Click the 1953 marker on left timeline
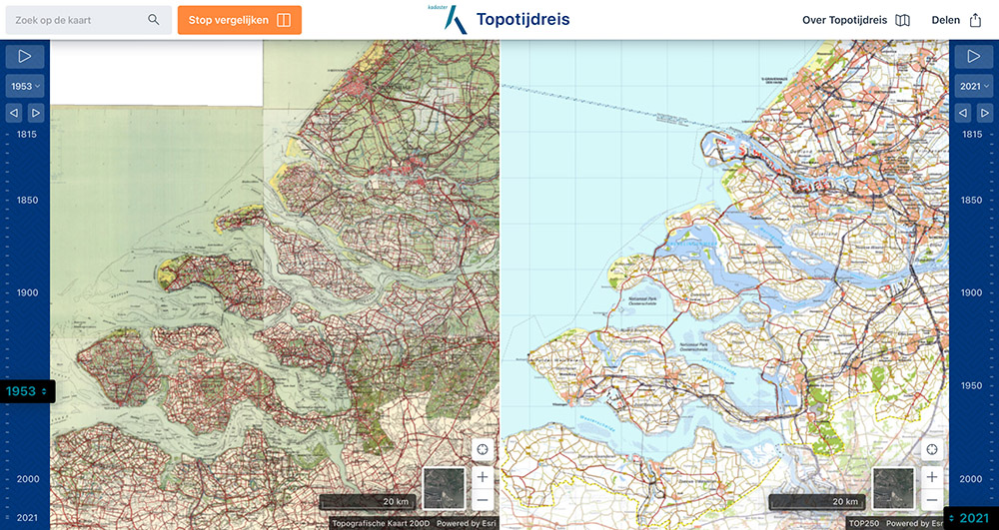999x530 pixels. [x=26, y=391]
